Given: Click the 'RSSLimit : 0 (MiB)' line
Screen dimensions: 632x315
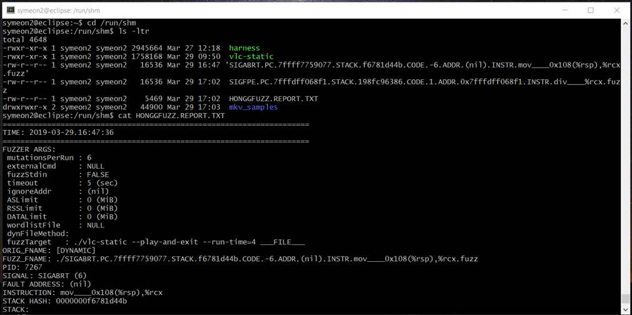Looking at the screenshot, I should tap(62, 209).
